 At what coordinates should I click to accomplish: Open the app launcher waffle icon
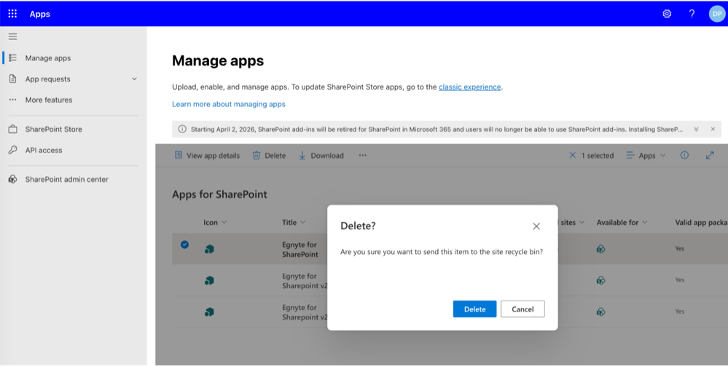(x=12, y=14)
